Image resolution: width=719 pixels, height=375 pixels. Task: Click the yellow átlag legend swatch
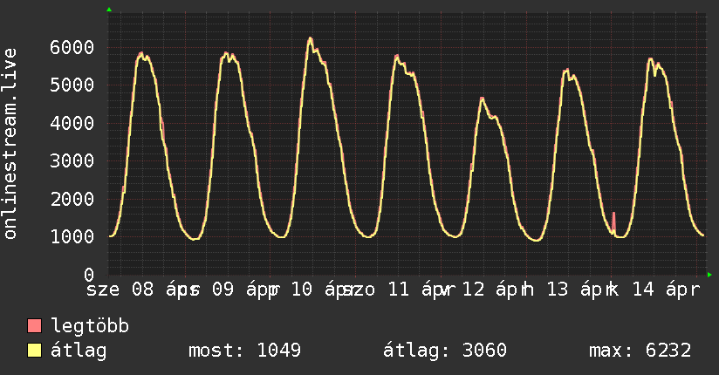(35, 351)
